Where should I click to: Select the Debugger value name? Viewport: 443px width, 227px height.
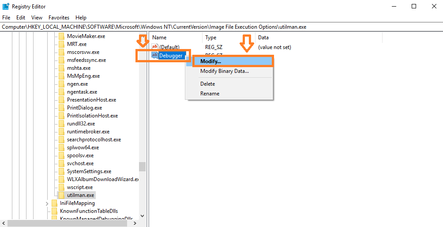171,55
